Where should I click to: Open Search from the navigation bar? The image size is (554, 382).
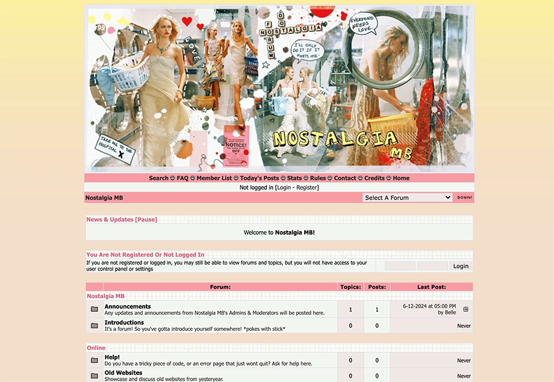[x=158, y=178]
